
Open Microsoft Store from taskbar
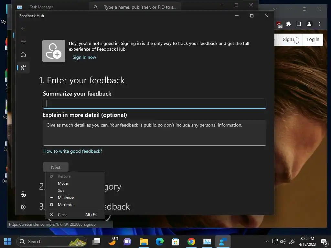tap(175, 242)
